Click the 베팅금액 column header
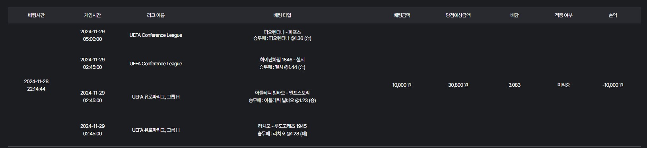Screen dimensions: 647x148 pos(402,15)
